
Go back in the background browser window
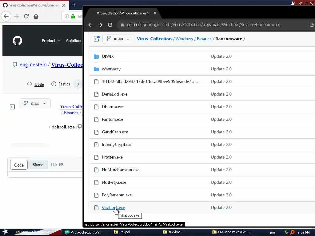pos(6,16)
